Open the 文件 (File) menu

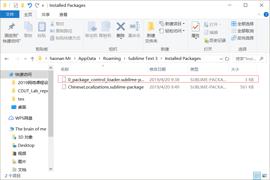(x=10, y=14)
